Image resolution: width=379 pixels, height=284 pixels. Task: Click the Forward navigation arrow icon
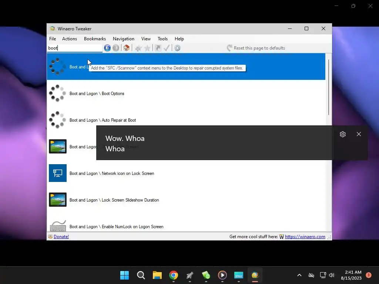coord(116,48)
